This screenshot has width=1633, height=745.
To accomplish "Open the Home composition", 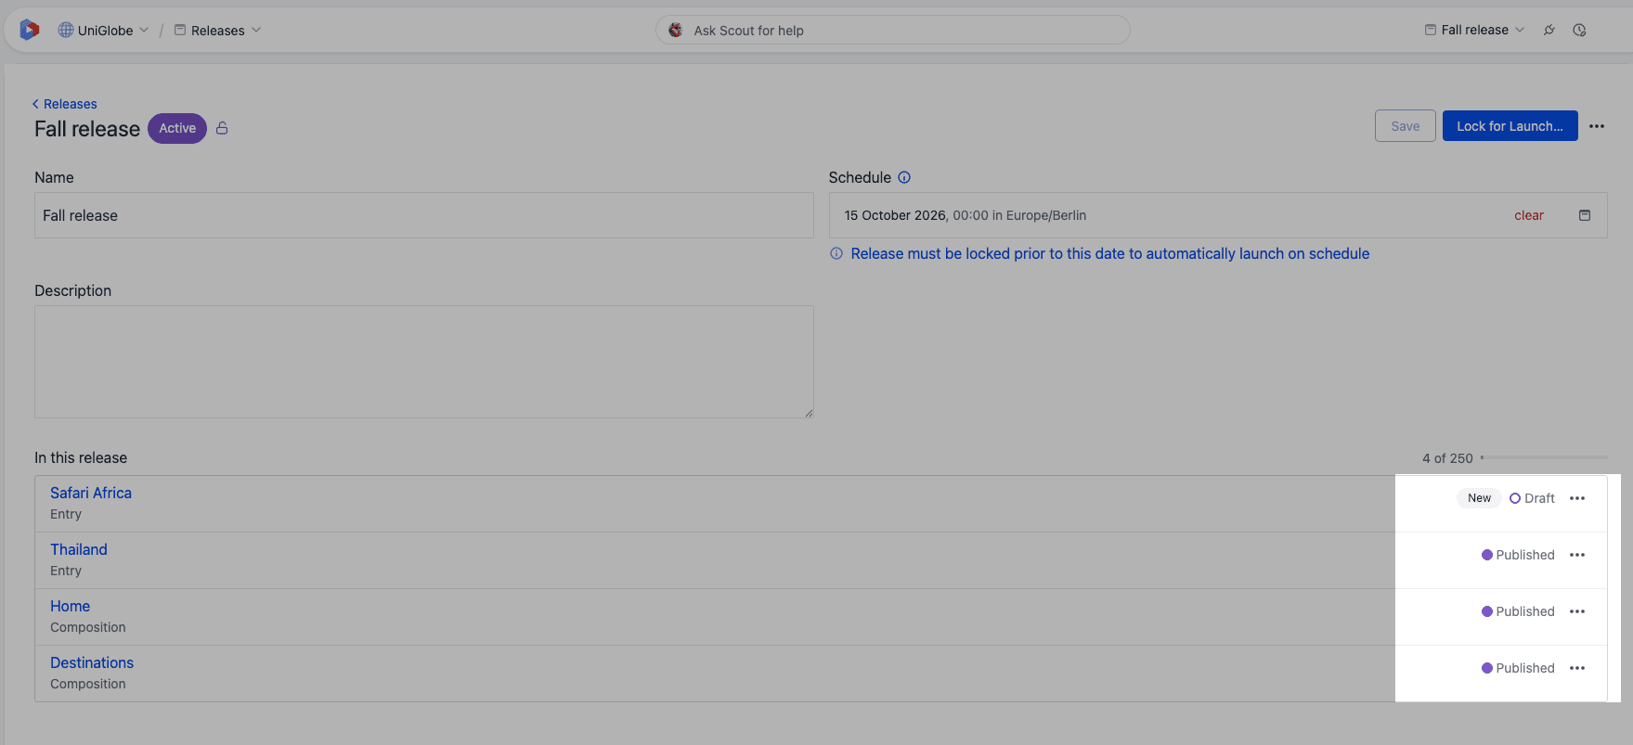I will 71,606.
